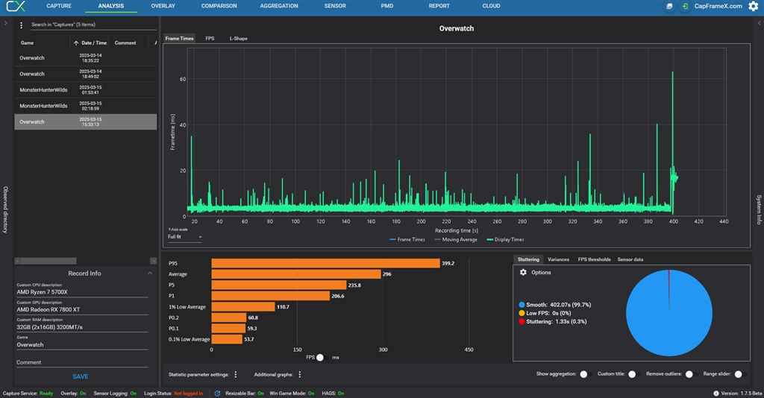Select Overwatch capture from 18:35:22
Viewport: 764px width, 398px height.
tap(86, 58)
